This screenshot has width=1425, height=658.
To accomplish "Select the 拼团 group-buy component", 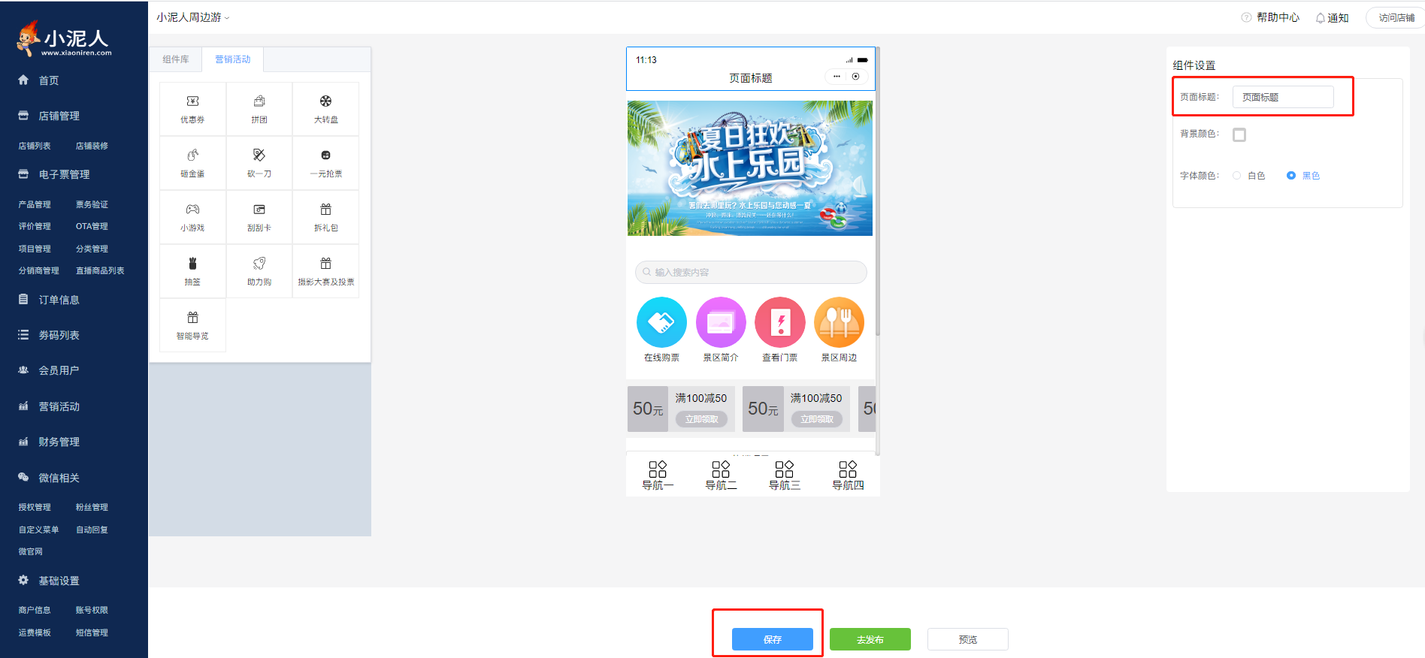I will point(259,109).
